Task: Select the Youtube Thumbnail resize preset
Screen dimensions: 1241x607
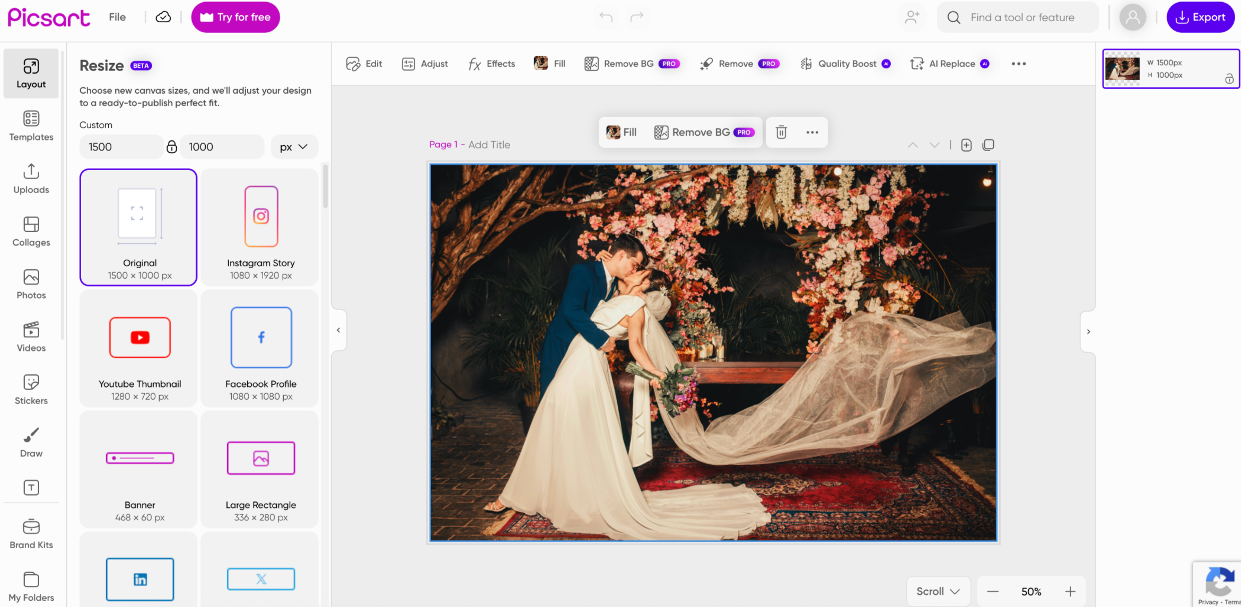Action: coord(139,348)
